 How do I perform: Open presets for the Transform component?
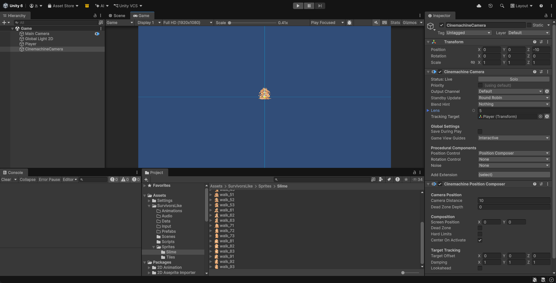541,42
